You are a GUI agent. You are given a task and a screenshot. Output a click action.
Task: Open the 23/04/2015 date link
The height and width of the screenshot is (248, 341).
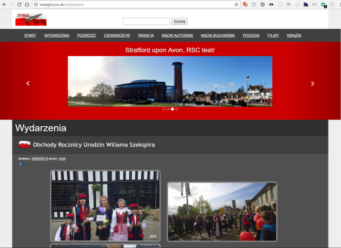tap(40, 159)
